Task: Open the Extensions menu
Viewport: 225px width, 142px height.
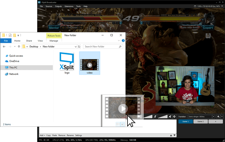Action: click(x=69, y=6)
